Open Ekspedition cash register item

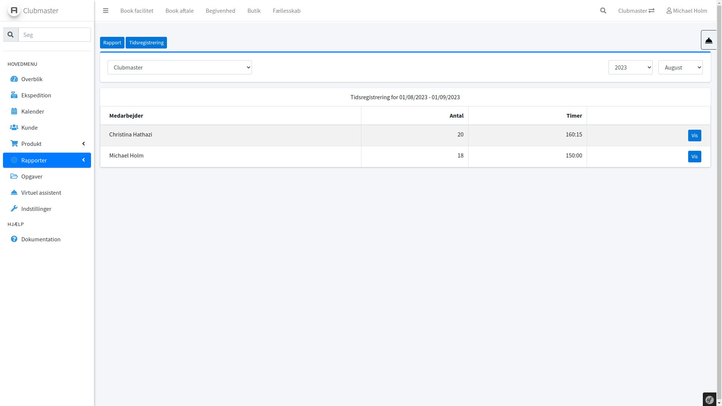coord(36,95)
